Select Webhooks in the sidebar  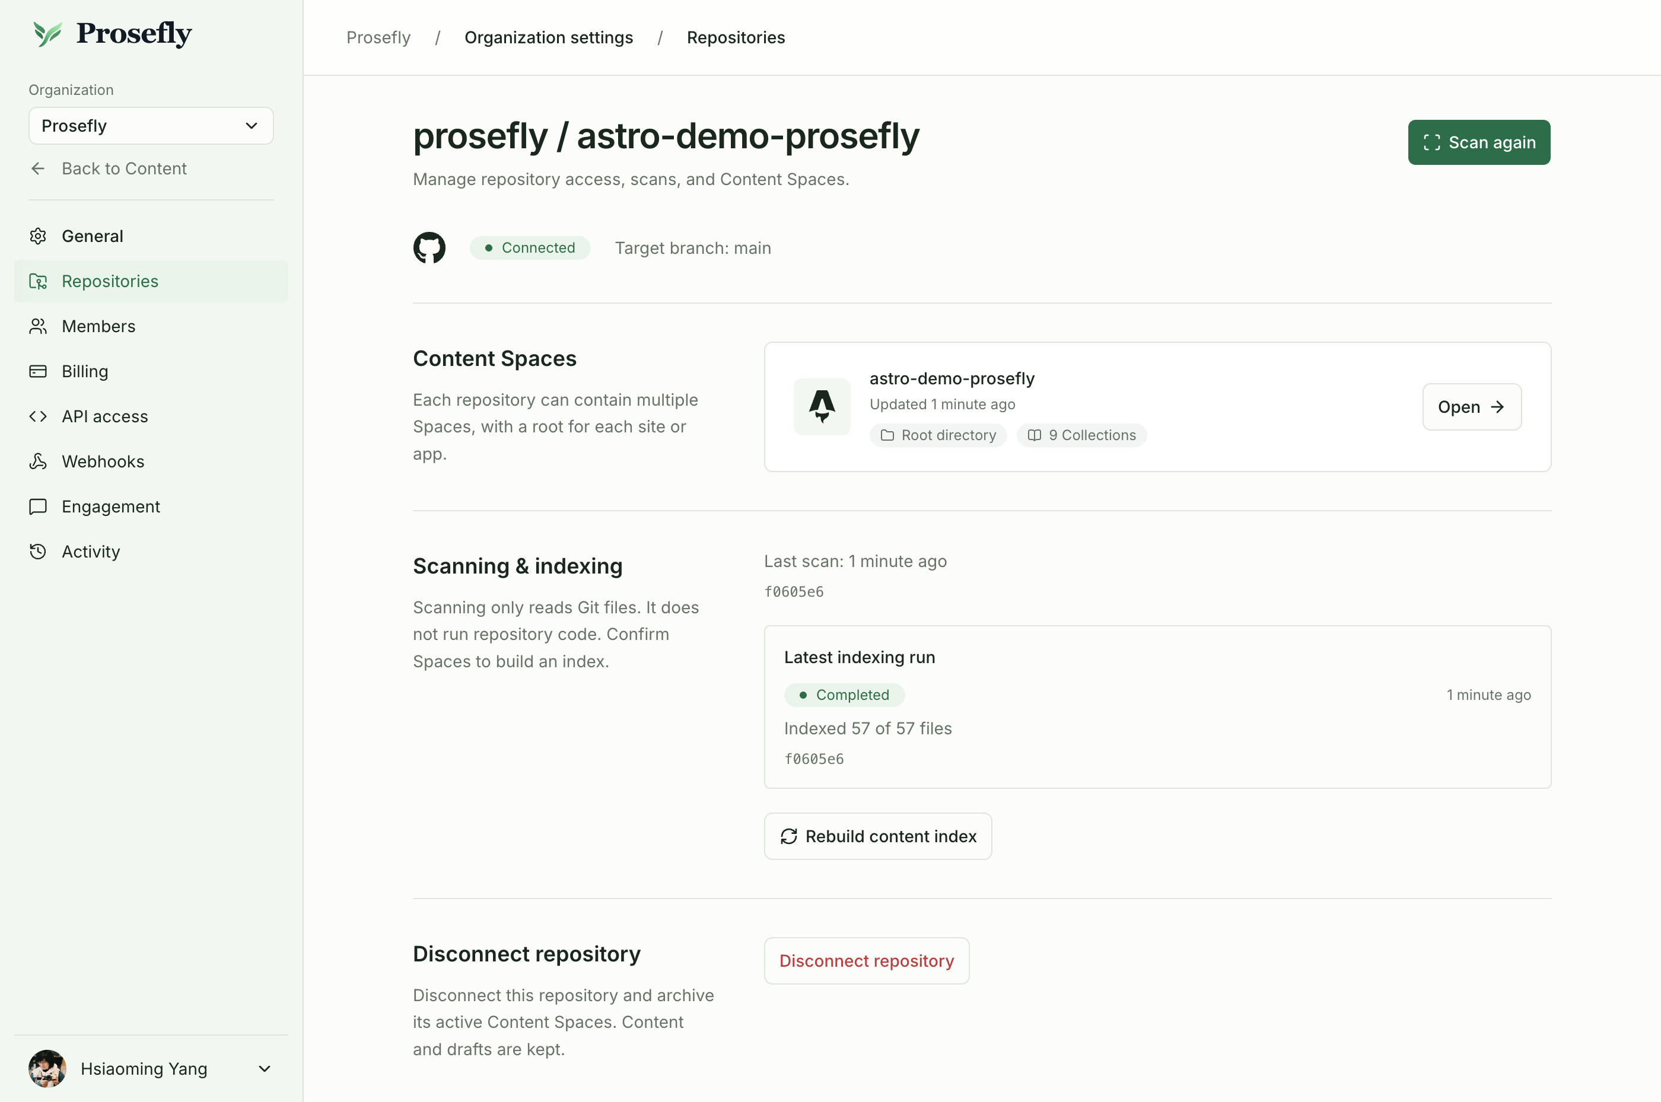pos(151,461)
